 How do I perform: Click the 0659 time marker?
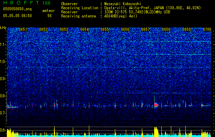[187, 29]
